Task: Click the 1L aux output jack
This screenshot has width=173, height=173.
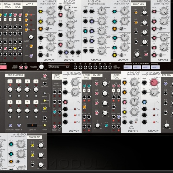Action: 75,67
